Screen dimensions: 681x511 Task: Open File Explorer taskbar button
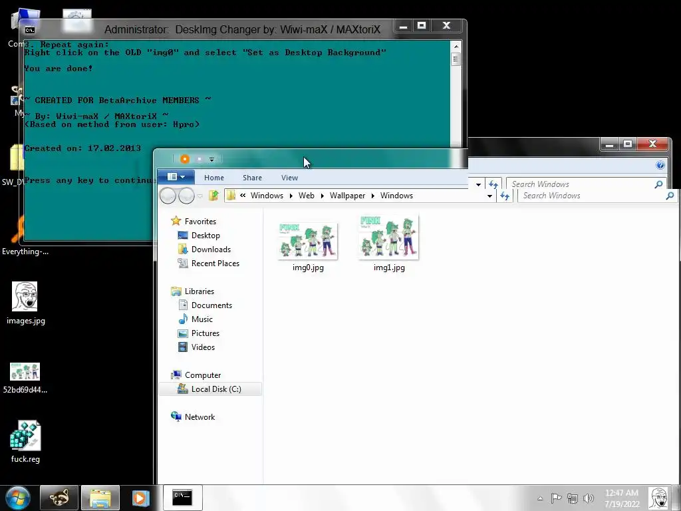coord(100,498)
